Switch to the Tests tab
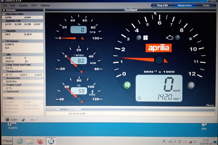Screen dimensions: 218x145 click(x=206, y=5)
